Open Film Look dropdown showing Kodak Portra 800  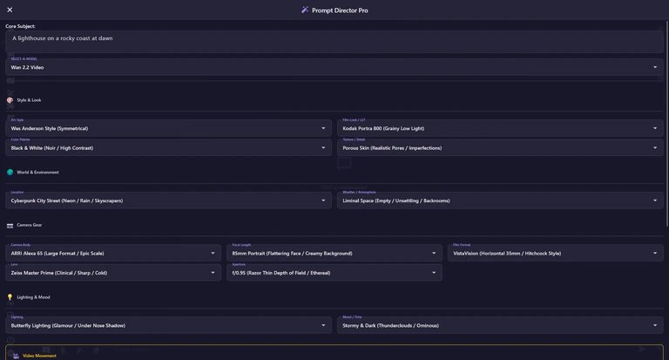(500, 128)
